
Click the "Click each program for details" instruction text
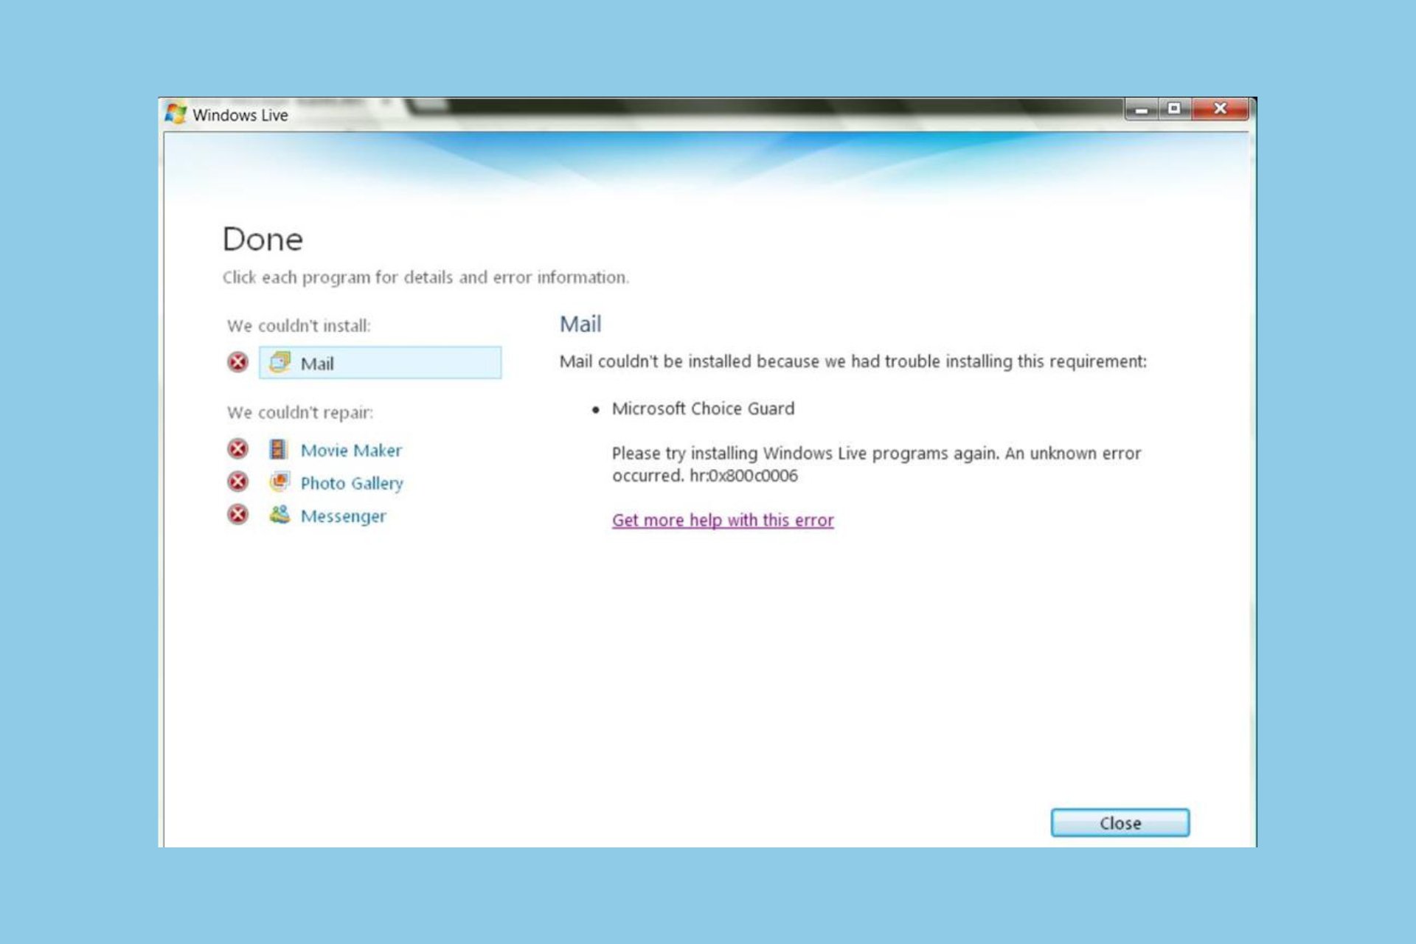click(426, 277)
